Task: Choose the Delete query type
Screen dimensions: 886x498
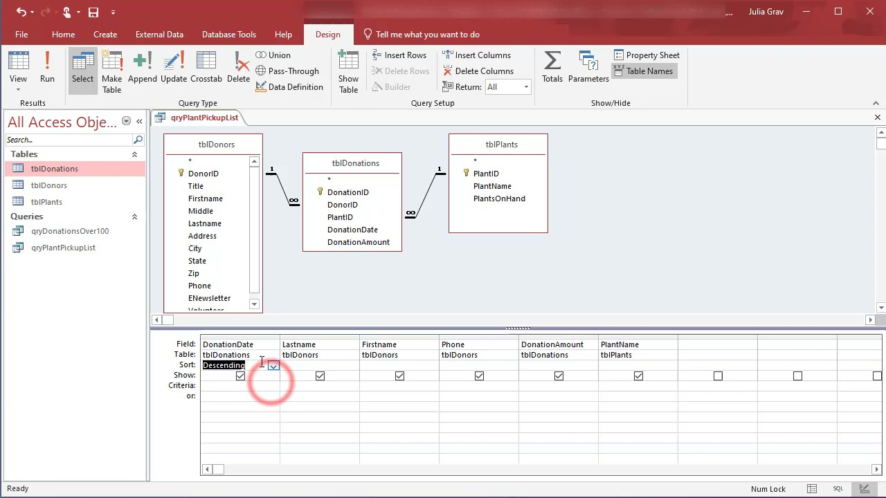Action: (x=238, y=67)
